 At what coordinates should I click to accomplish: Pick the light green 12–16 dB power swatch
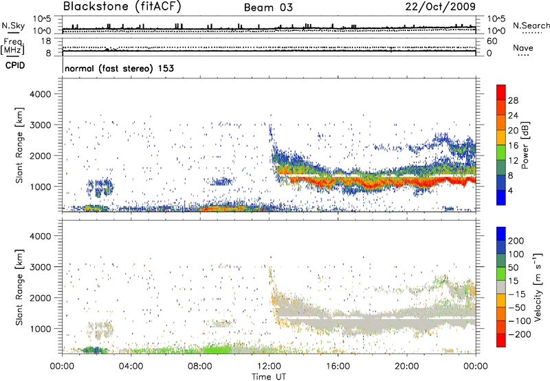point(501,153)
